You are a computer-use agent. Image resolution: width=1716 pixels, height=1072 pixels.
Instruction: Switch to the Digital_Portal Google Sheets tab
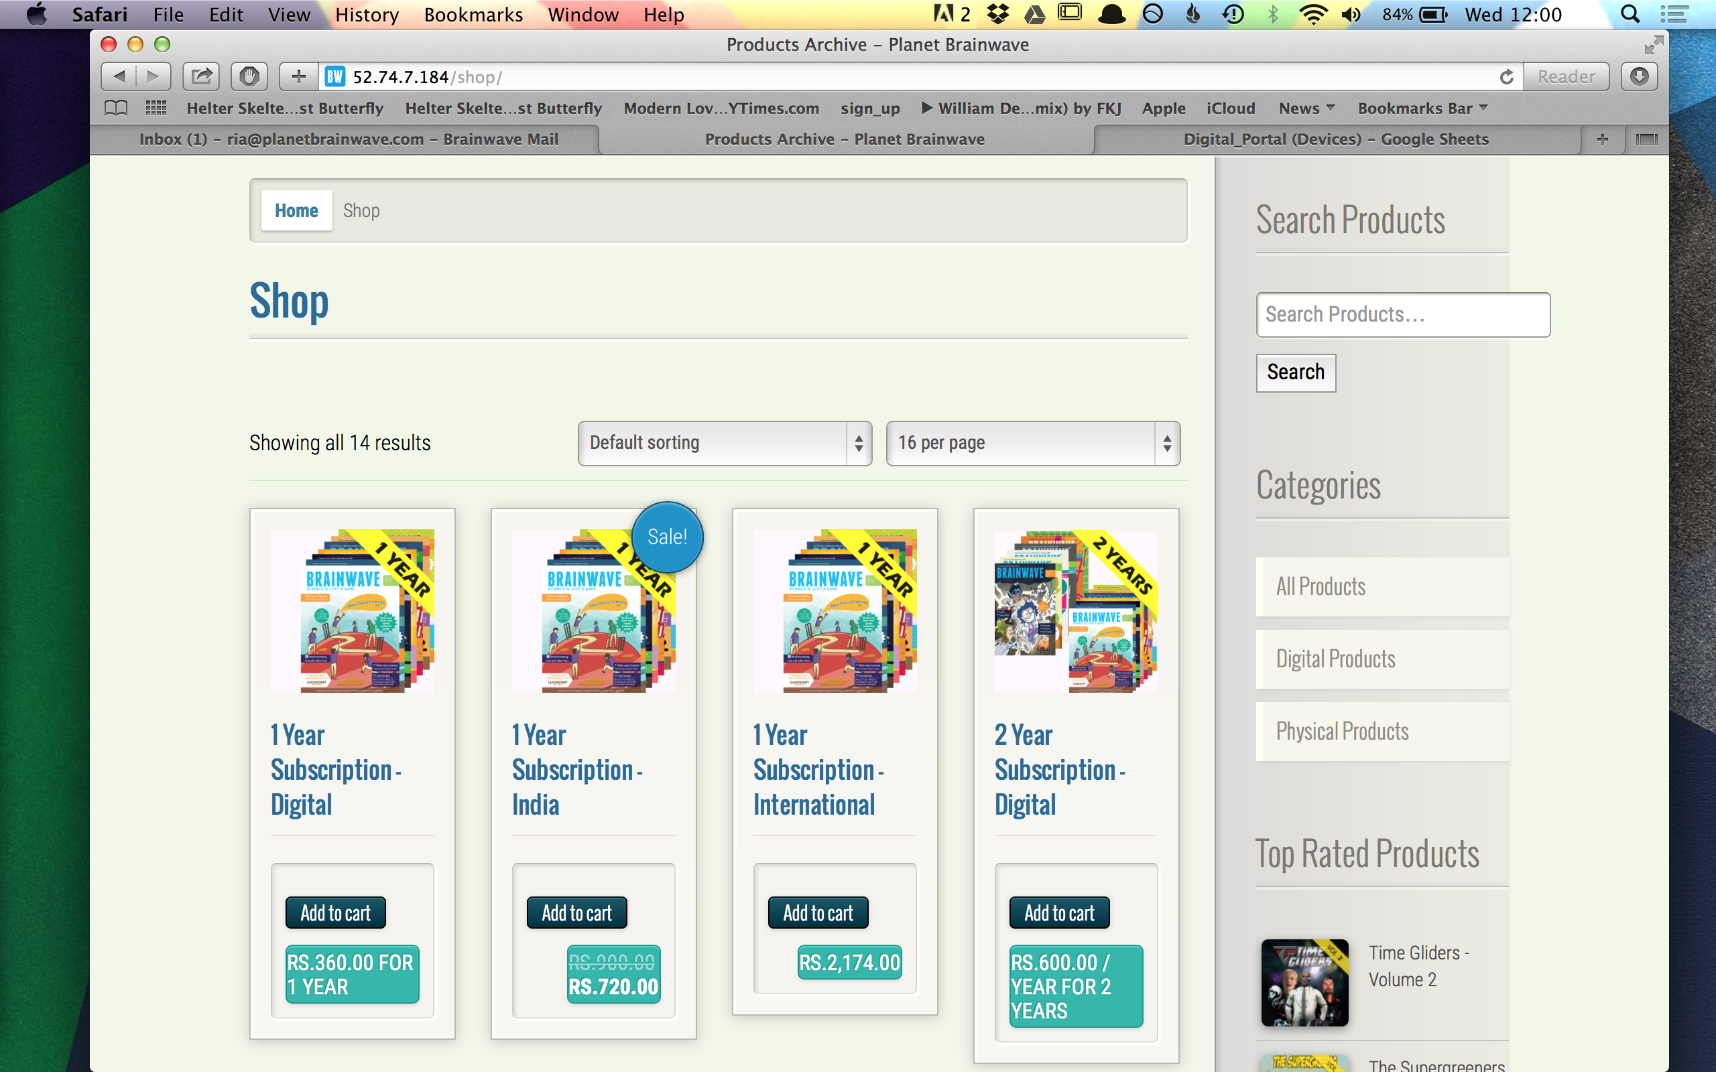(x=1336, y=139)
